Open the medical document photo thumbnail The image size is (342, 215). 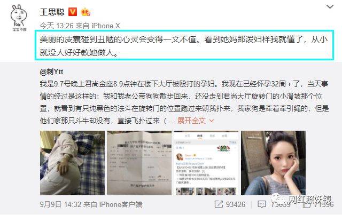pos(139,163)
